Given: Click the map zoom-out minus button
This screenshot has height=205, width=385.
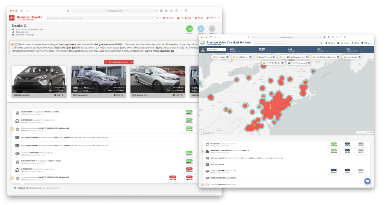Looking at the screenshot, I should [x=201, y=133].
